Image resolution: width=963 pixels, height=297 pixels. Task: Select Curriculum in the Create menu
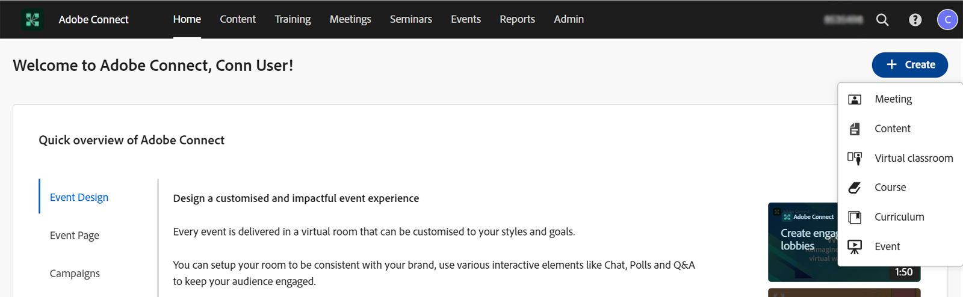(899, 217)
